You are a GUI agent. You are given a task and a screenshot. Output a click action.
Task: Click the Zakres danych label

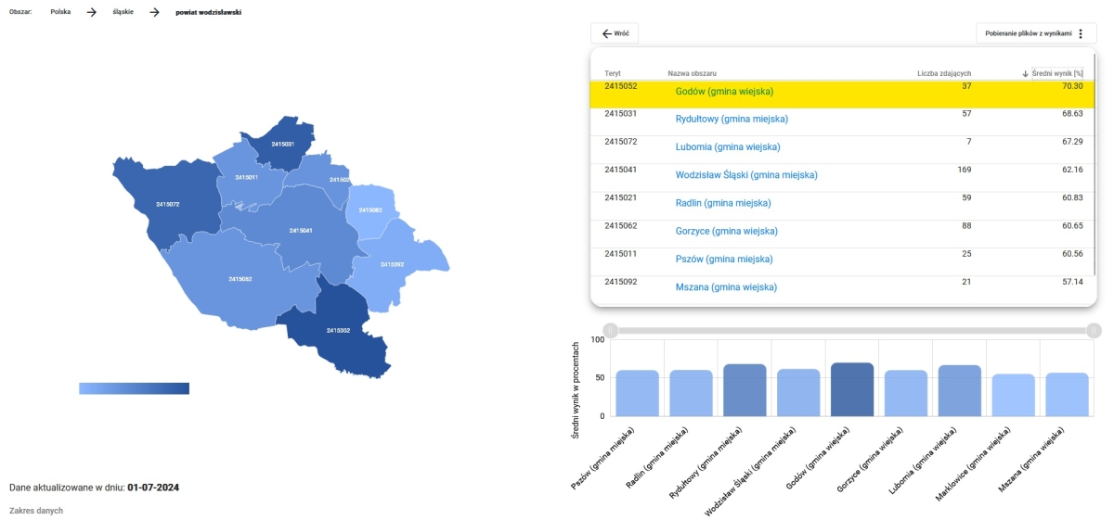pyautogui.click(x=36, y=511)
